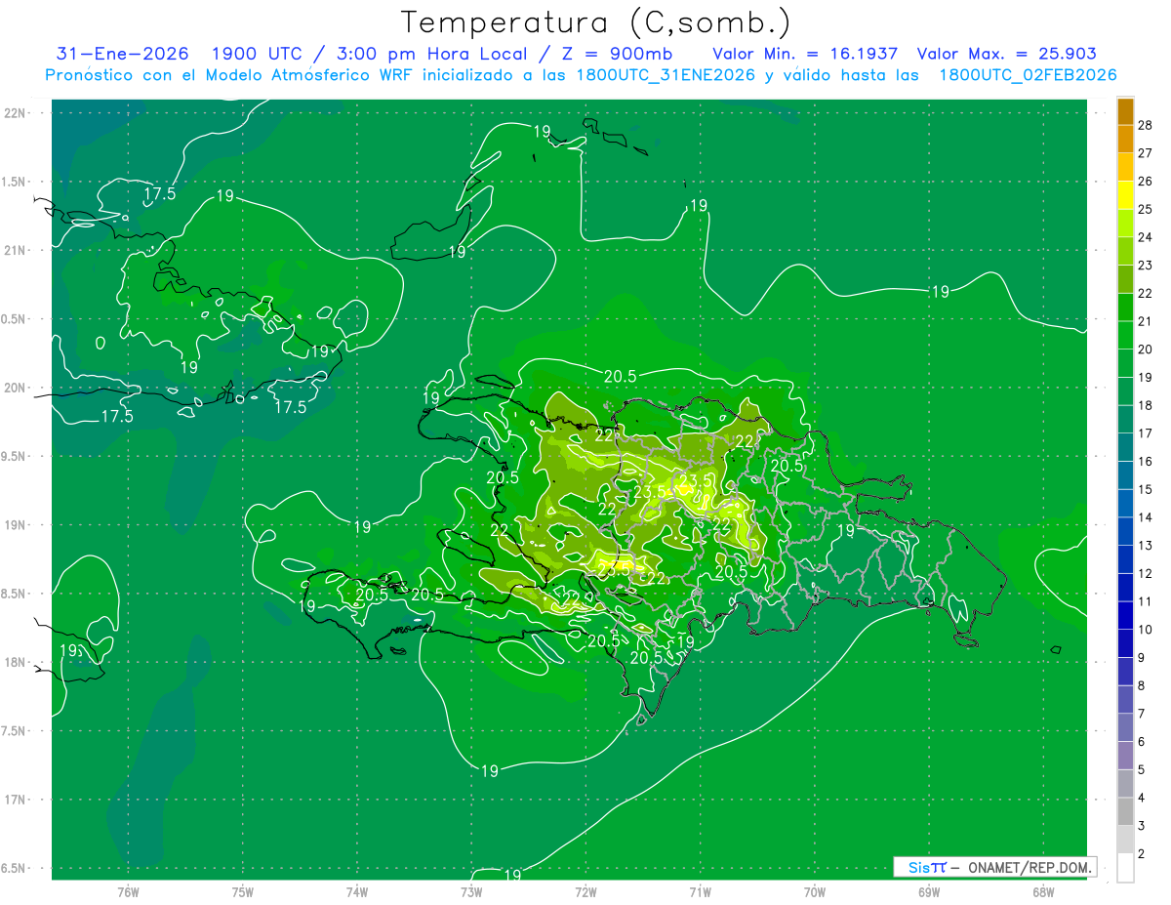
Task: Click the "19N" latitude axis label
Action: [x=16, y=524]
